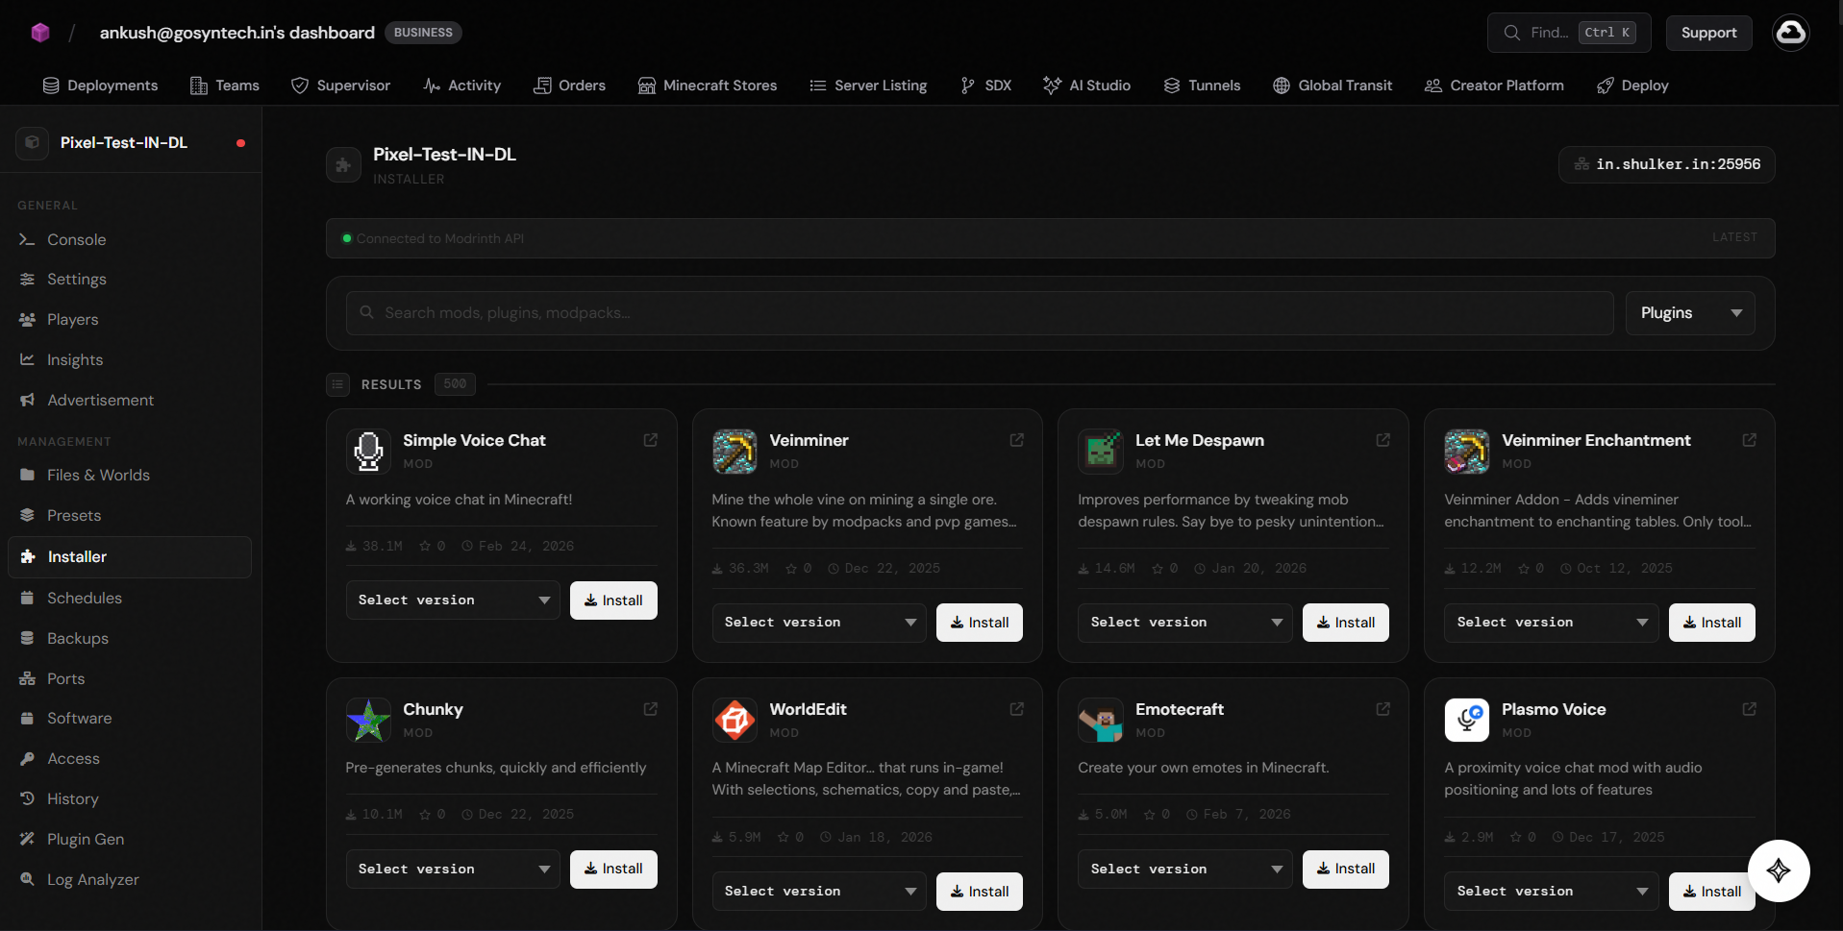Open the Deploy tab
Screen dimensions: 1843x931
click(1632, 86)
